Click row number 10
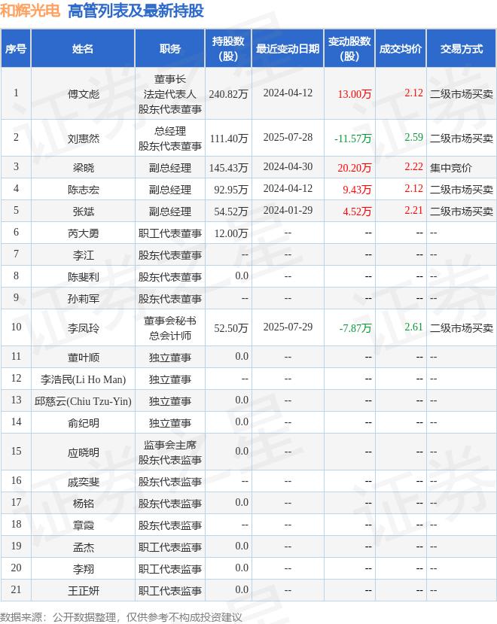 16,327
